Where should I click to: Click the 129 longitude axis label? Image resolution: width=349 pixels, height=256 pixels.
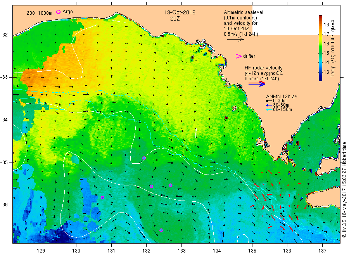41,251
